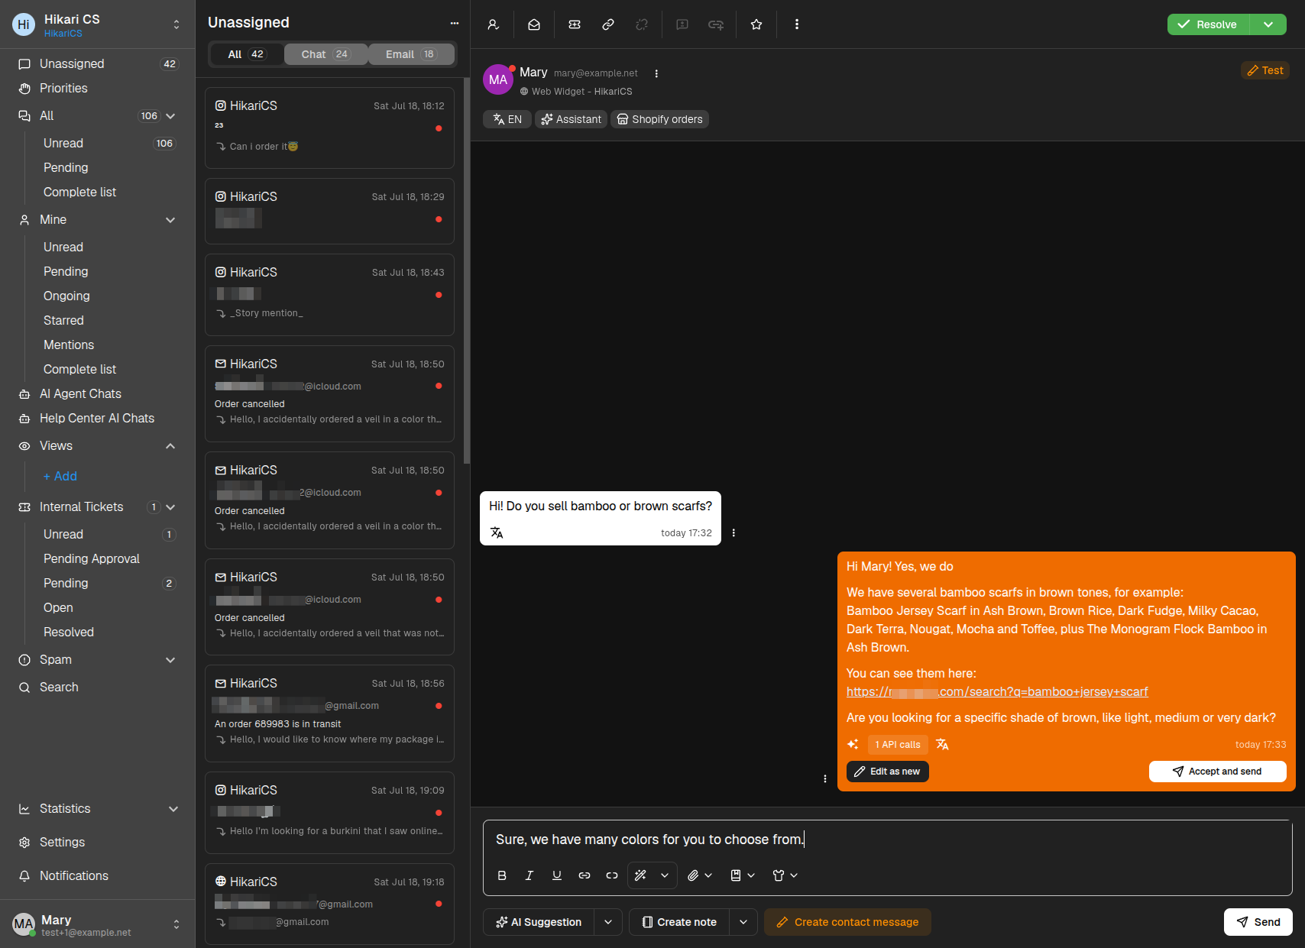Click the add comment icon in top toolbar
Screen dimensions: 1305x948
click(682, 24)
